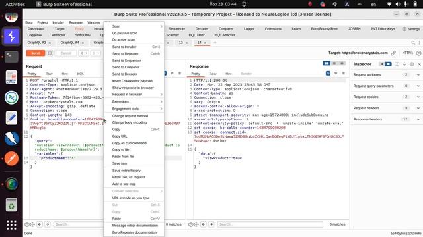The width and height of the screenshot is (423, 237).
Task: Open Project menu in menu bar
Action: (x=42, y=22)
